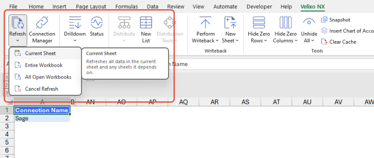Choose All Open Workbooks refresh option
Screen dimensions: 374x158
click(45, 77)
